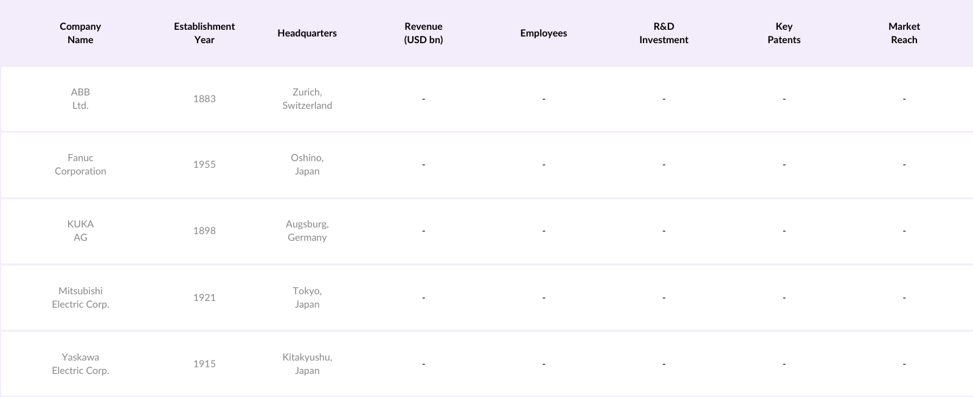Select the Oshino, Japan headquarters cell
The height and width of the screenshot is (397, 973).
(307, 164)
